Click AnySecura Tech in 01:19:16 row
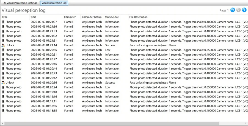 tap(92, 96)
